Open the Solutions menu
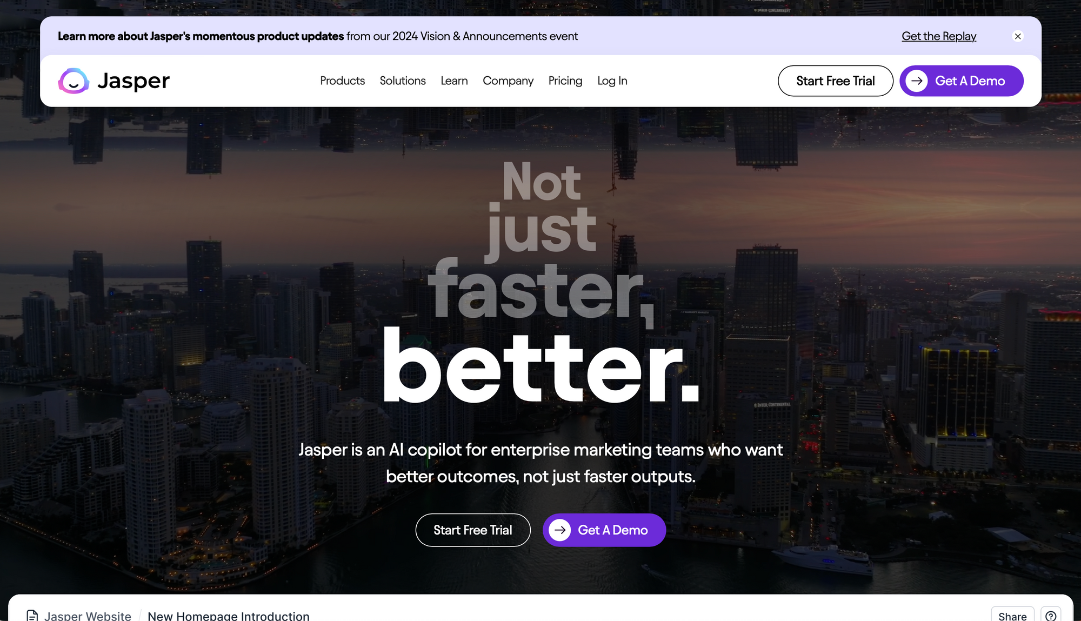1081x621 pixels. tap(403, 81)
